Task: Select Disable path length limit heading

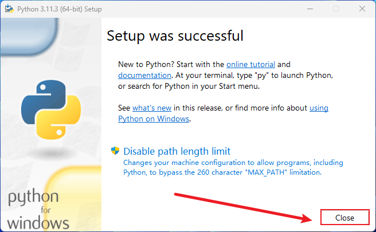Action: (177, 151)
